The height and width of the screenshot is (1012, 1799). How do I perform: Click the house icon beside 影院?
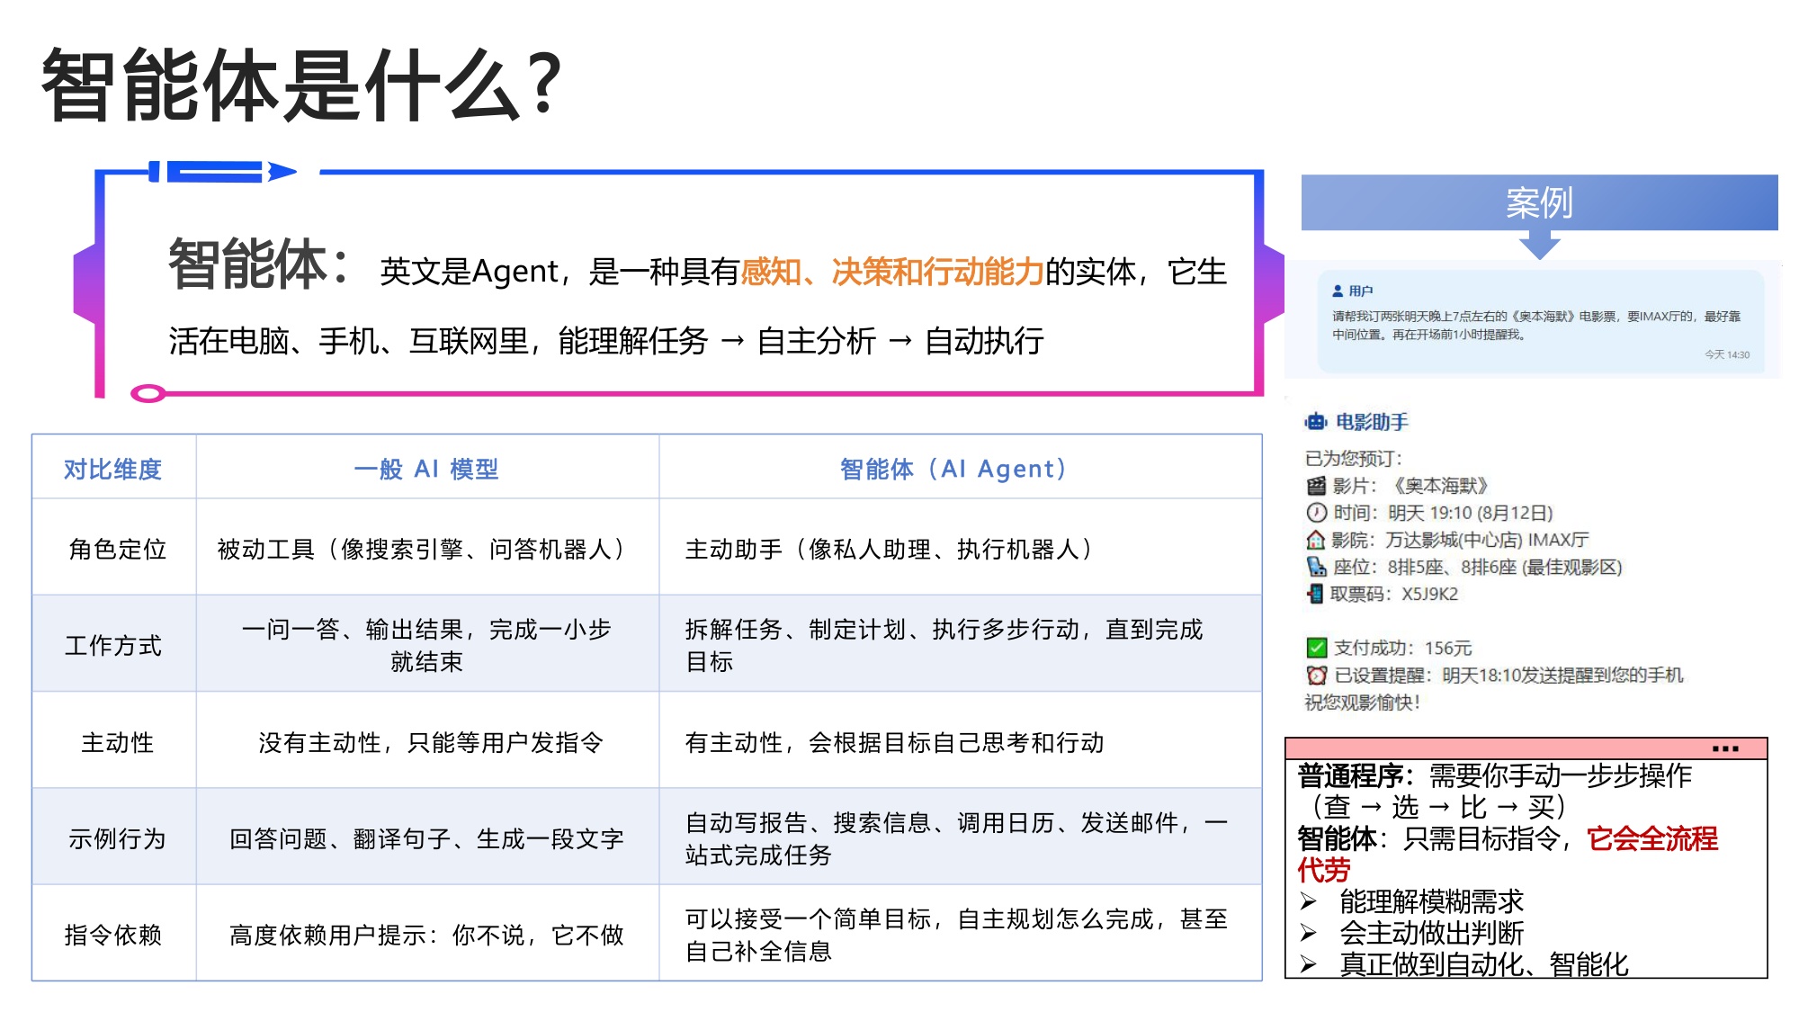(x=1316, y=540)
